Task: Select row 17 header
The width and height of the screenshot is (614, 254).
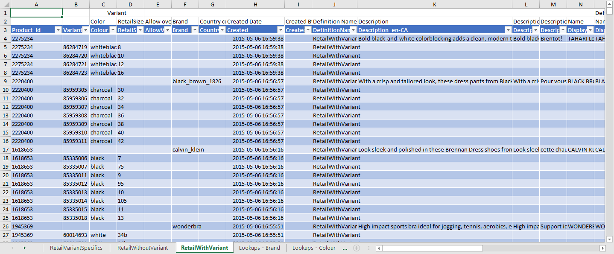Action: [x=5, y=149]
